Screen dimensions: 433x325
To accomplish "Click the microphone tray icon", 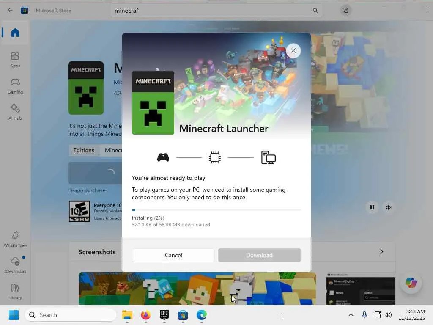I will (x=364, y=315).
